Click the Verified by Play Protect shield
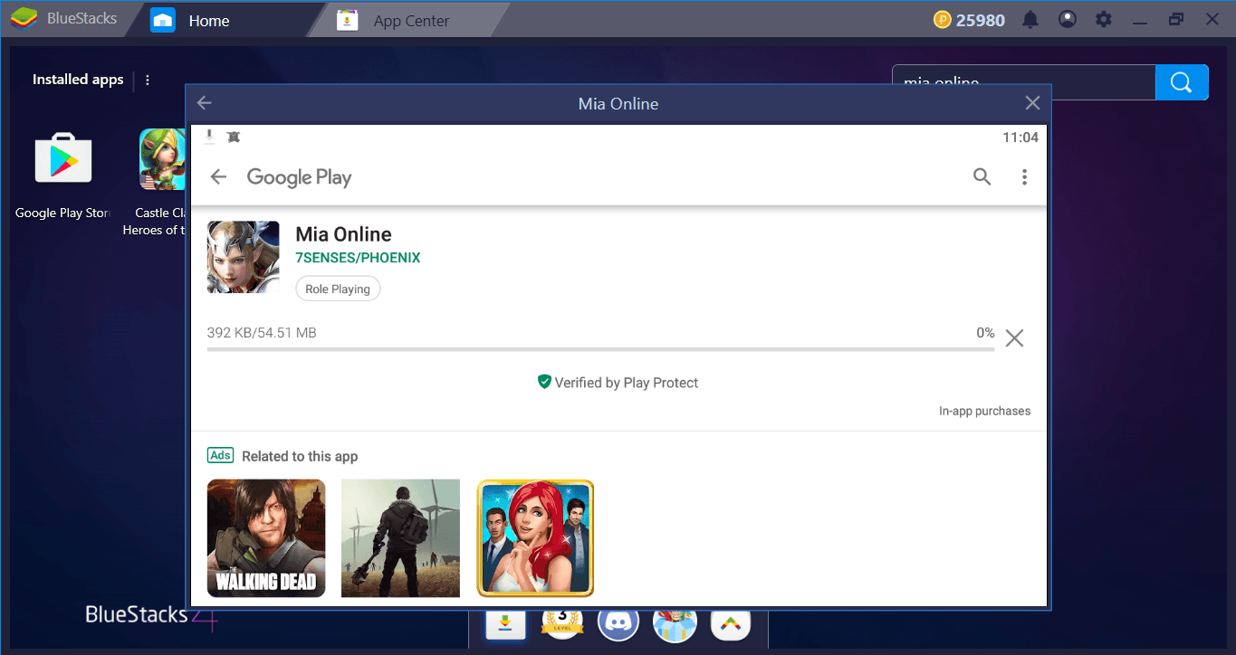 (x=544, y=382)
